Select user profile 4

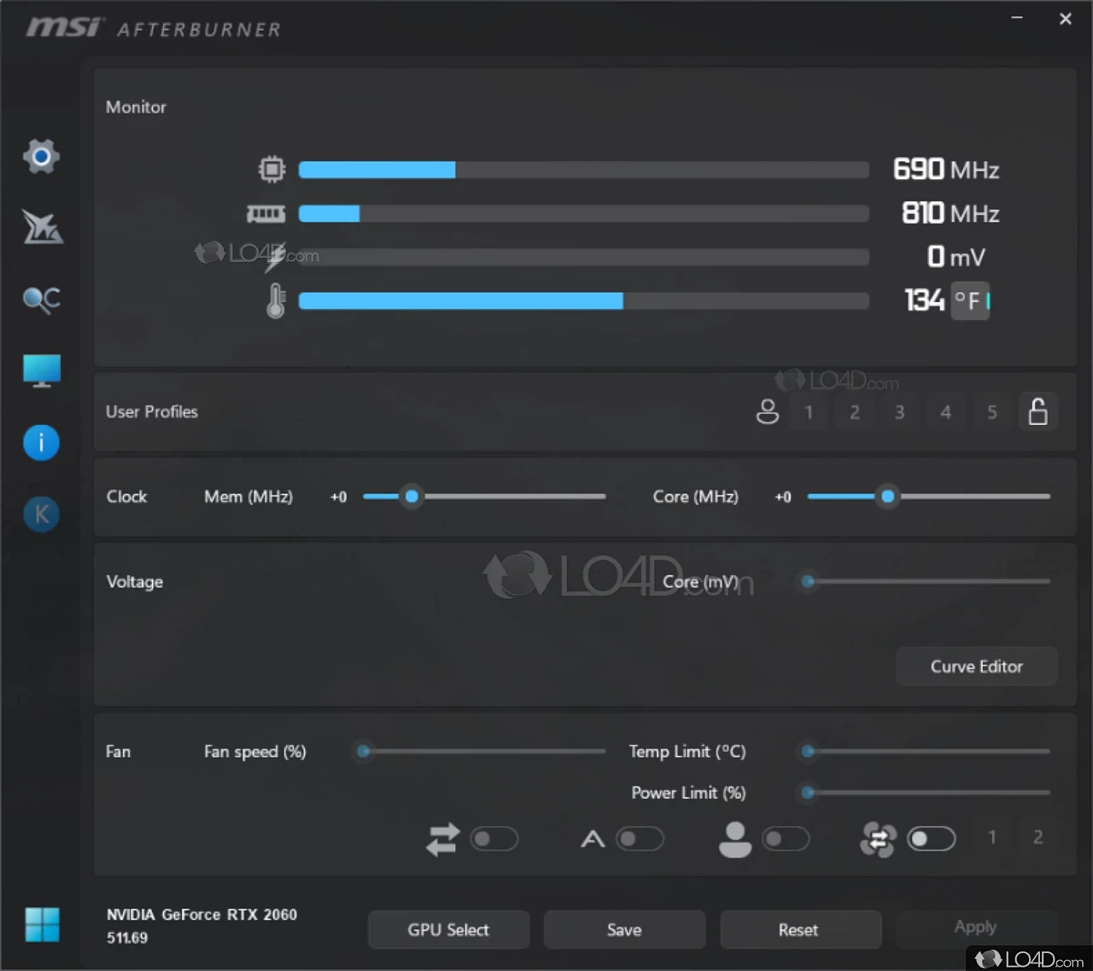pos(946,412)
